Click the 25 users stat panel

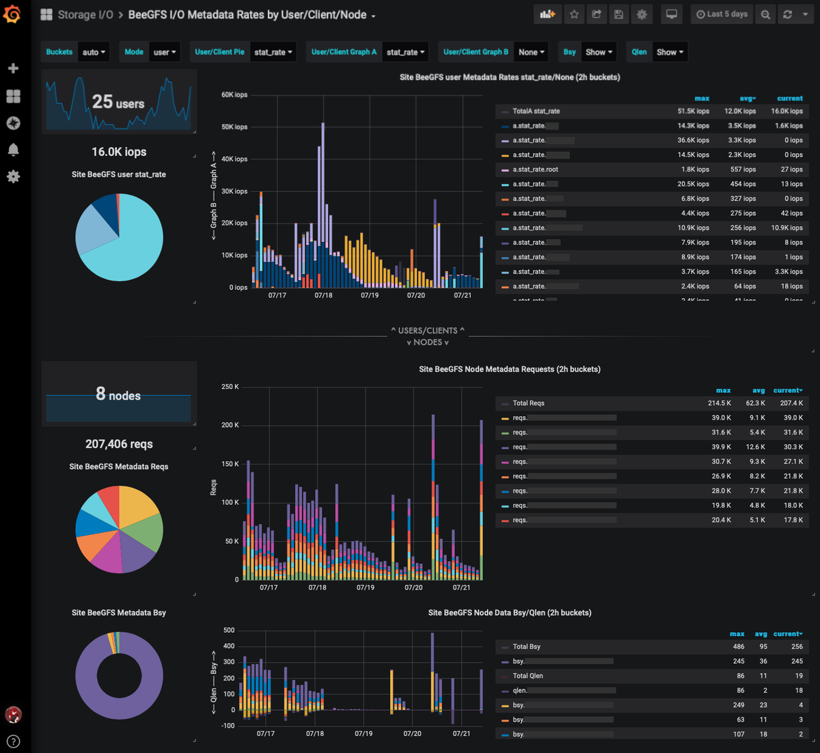(x=119, y=102)
